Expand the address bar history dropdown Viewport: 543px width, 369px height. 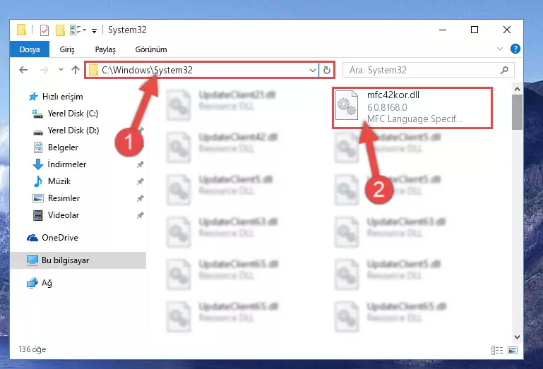[x=312, y=71]
